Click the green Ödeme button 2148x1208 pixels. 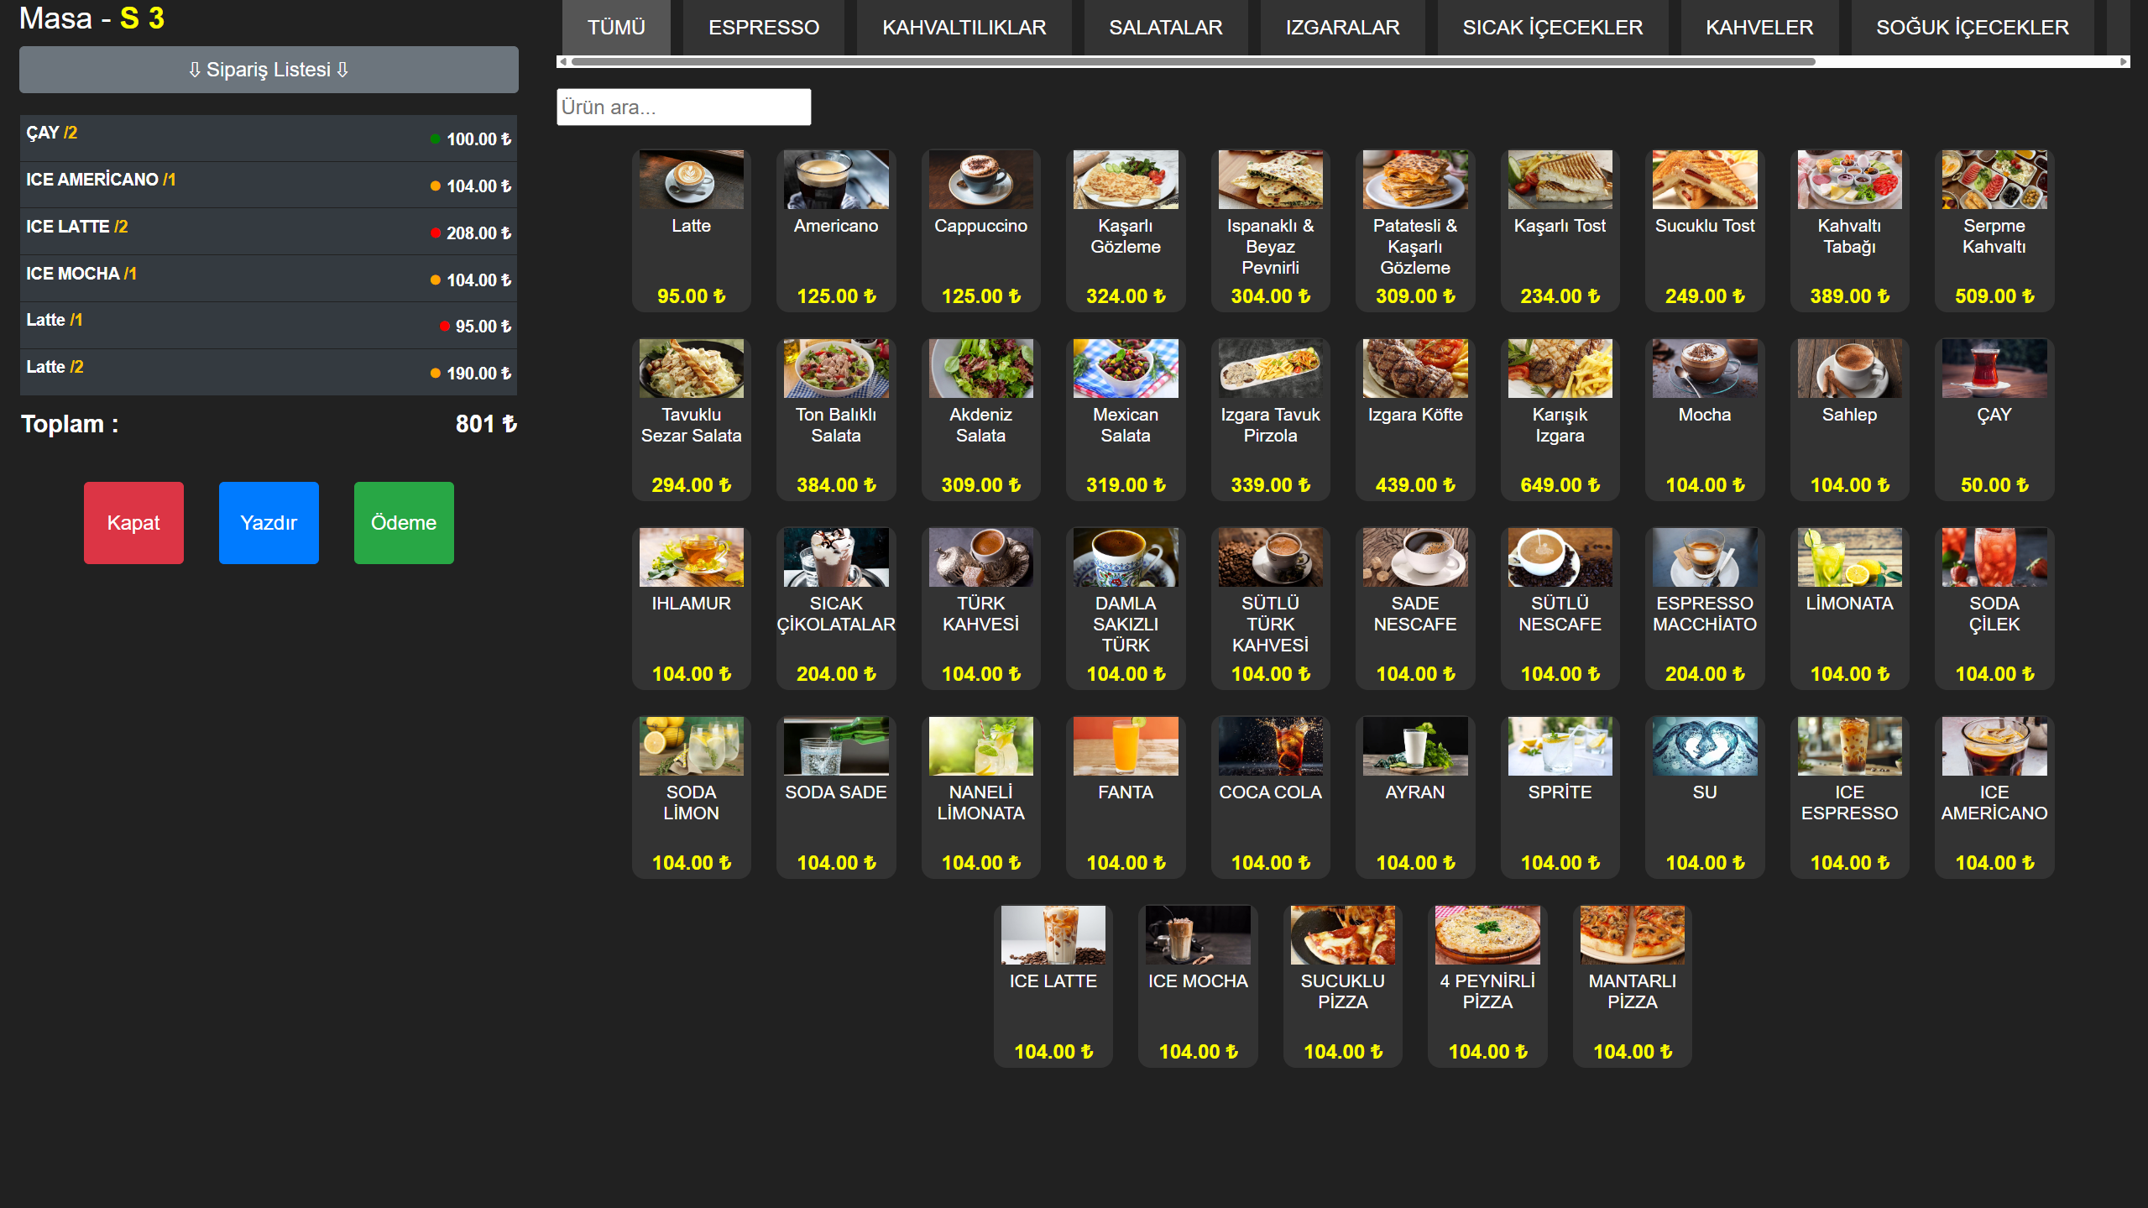(404, 523)
